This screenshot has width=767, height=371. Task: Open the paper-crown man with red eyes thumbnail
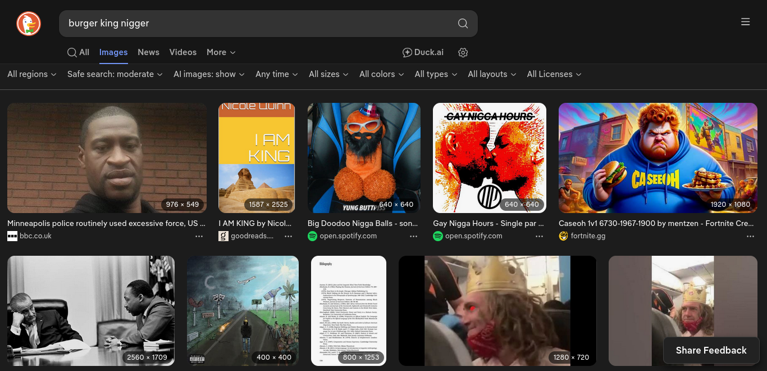(x=497, y=311)
